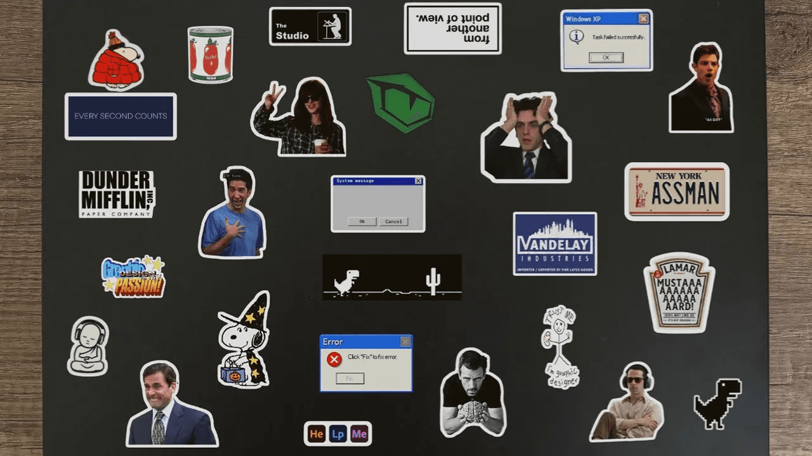Click the Task failed successfully message text
The width and height of the screenshot is (812, 456).
[x=618, y=37]
